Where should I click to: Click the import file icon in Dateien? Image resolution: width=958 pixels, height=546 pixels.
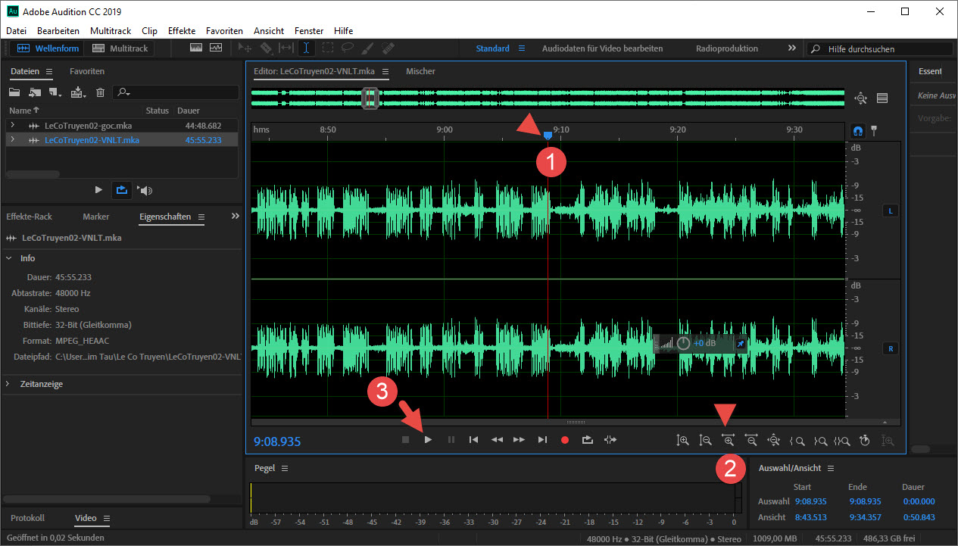pos(35,92)
